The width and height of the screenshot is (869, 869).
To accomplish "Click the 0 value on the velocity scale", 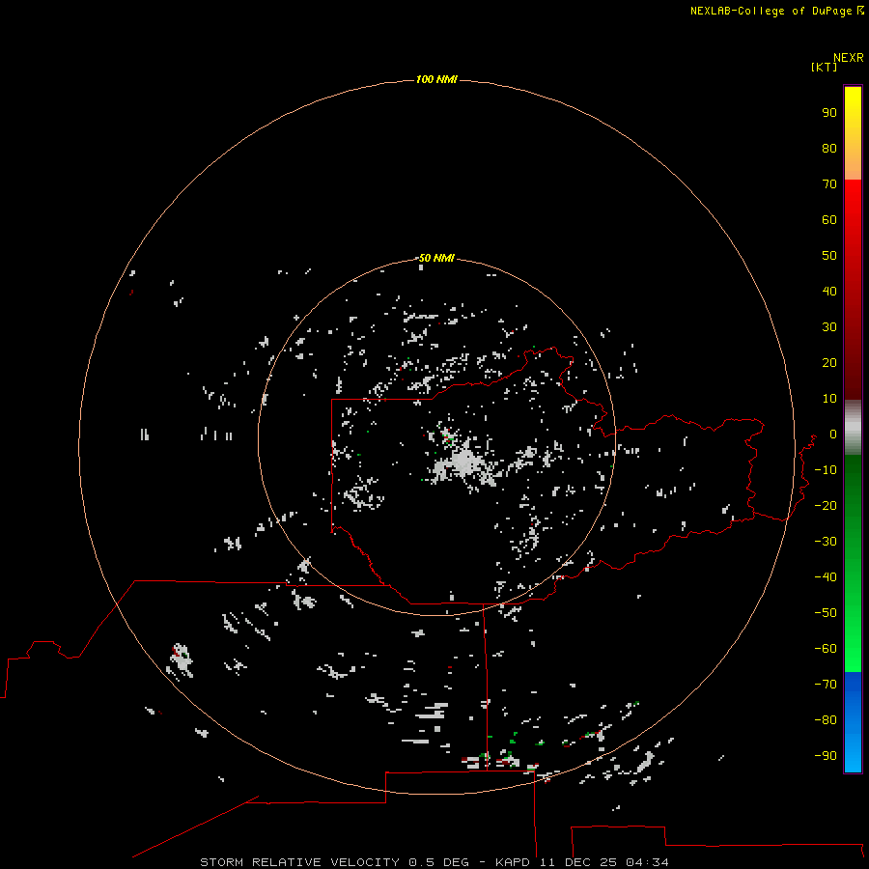I will tap(833, 434).
